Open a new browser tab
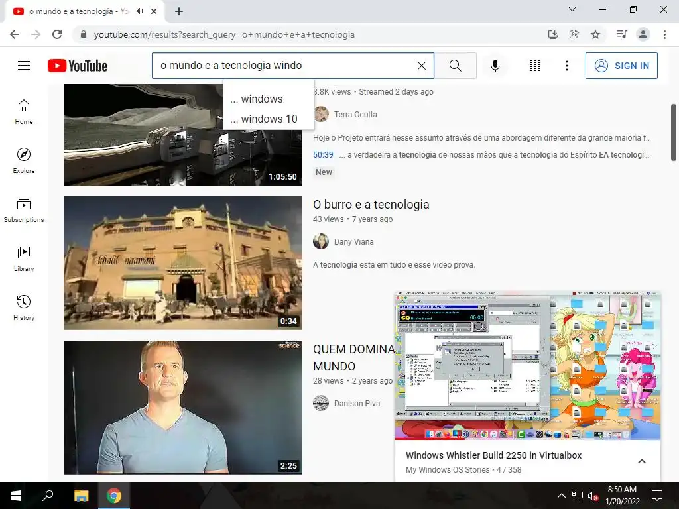The image size is (679, 509). [x=179, y=11]
